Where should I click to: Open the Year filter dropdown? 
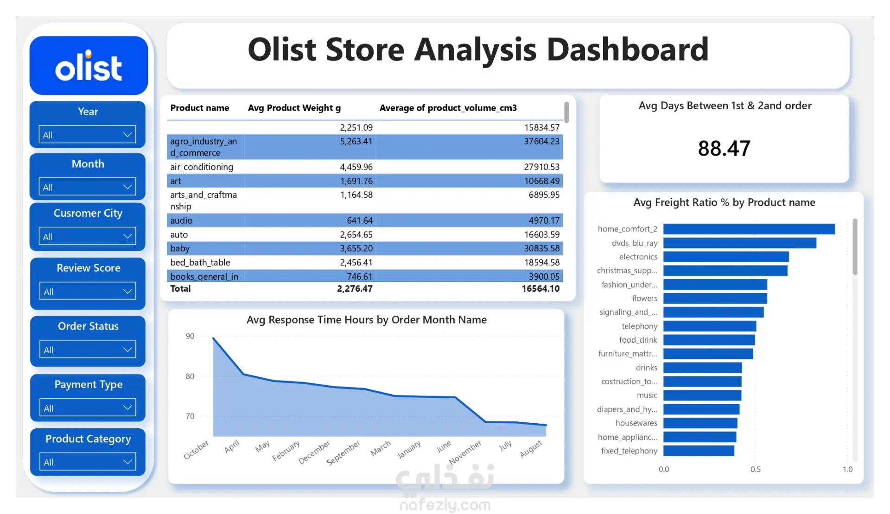[87, 135]
